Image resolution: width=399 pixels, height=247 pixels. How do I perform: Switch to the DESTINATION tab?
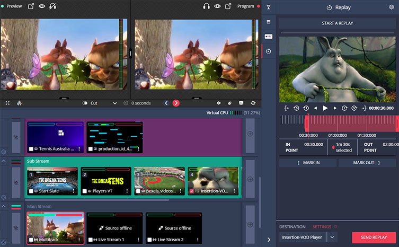point(292,227)
